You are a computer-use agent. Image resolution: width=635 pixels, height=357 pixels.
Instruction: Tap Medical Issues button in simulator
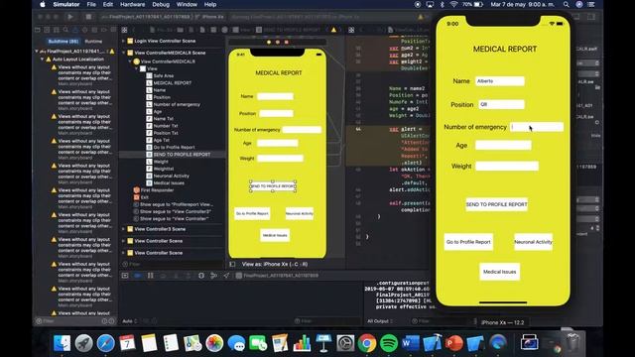coord(500,272)
